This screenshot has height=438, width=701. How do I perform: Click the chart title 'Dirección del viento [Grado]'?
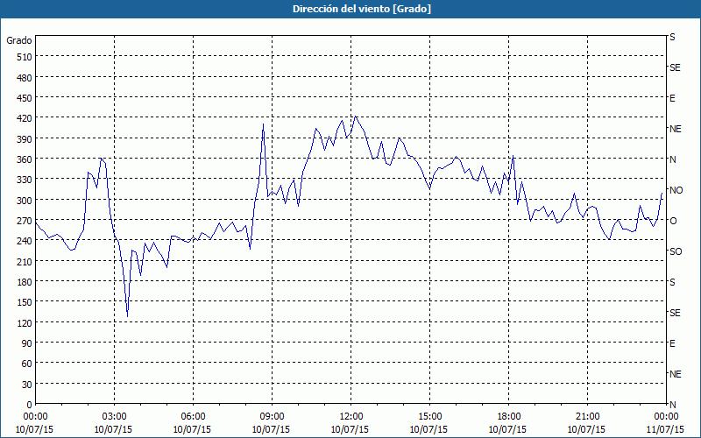click(x=362, y=9)
